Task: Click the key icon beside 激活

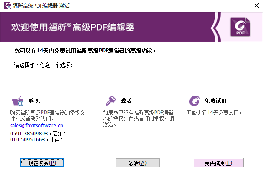Action: click(x=111, y=101)
